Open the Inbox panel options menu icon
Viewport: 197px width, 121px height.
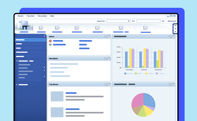tap(106, 37)
